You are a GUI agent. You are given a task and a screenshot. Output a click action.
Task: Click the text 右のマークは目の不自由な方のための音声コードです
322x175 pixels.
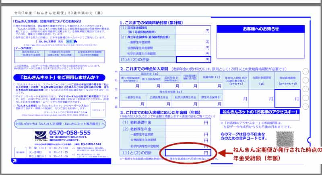point(244,136)
